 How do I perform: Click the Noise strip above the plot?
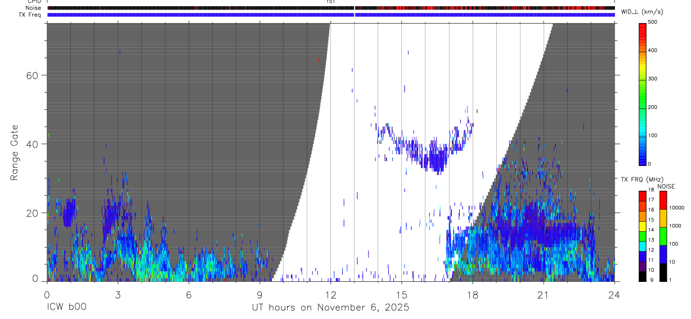click(331, 8)
